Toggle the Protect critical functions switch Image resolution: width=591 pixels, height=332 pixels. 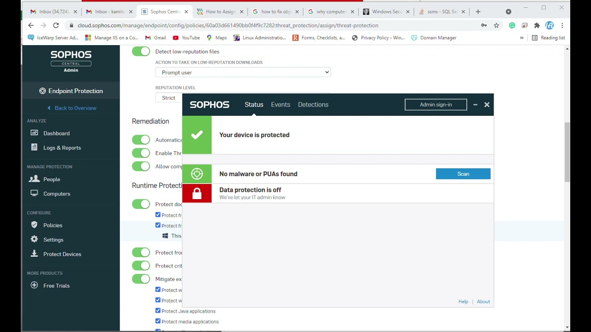[x=141, y=266]
